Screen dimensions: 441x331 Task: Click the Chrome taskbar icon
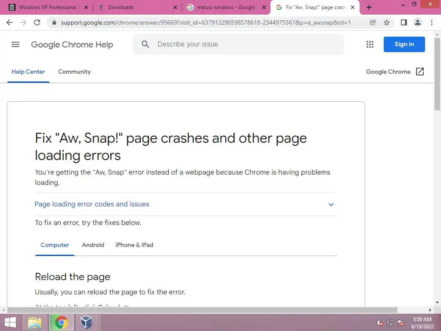click(61, 322)
